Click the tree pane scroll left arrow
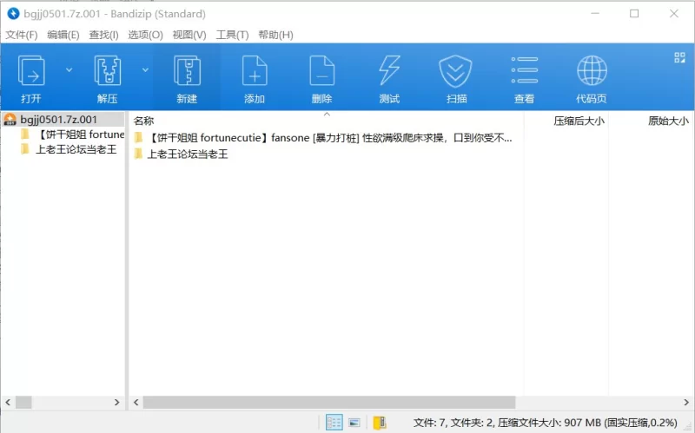 pyautogui.click(x=8, y=402)
